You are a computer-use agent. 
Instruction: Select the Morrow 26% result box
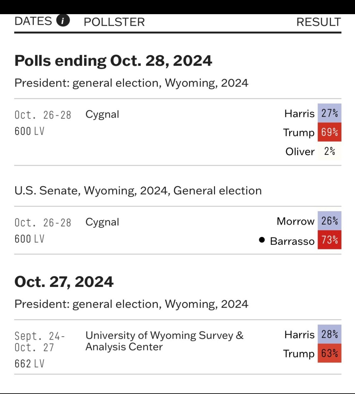click(329, 221)
